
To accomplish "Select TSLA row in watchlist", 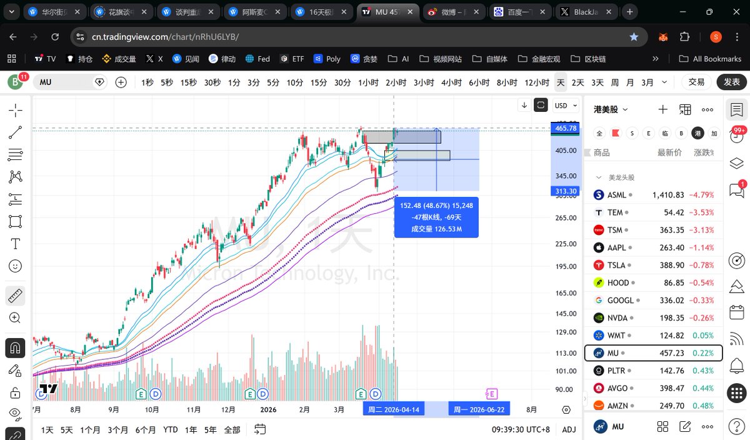I will click(653, 265).
